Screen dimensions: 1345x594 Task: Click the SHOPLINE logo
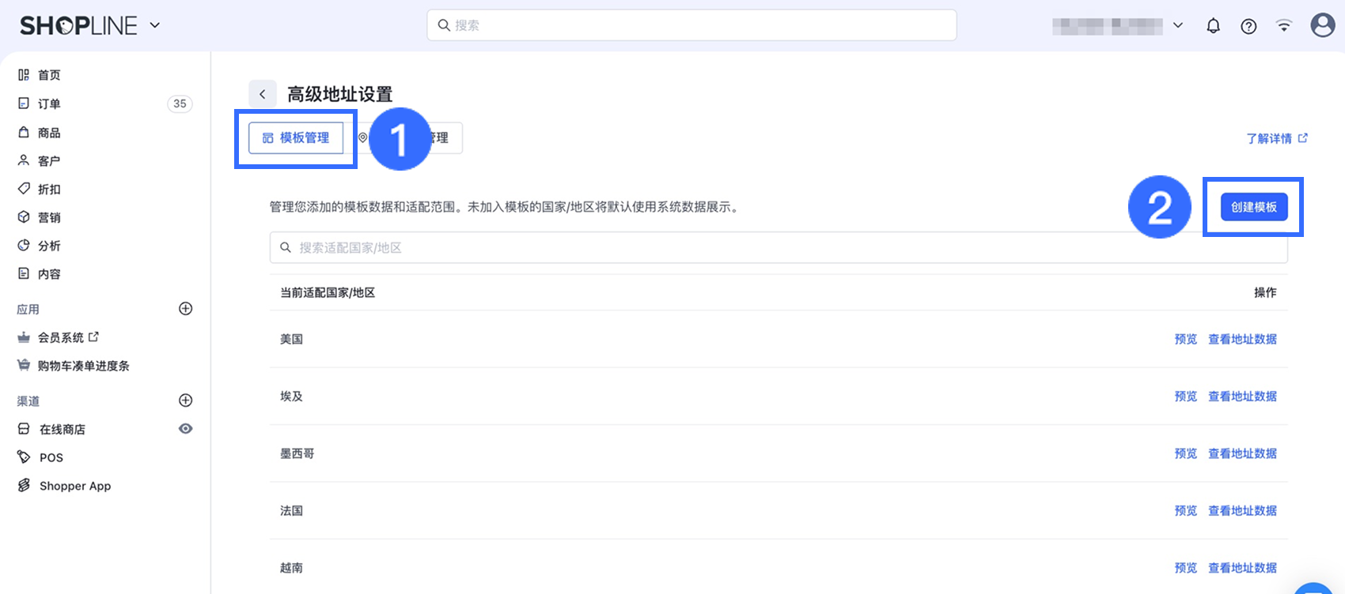(78, 25)
